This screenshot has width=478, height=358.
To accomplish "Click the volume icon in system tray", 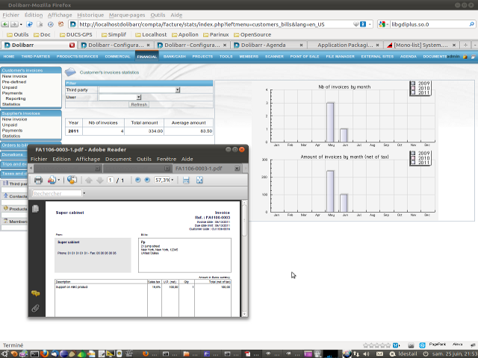I will (x=367, y=354).
